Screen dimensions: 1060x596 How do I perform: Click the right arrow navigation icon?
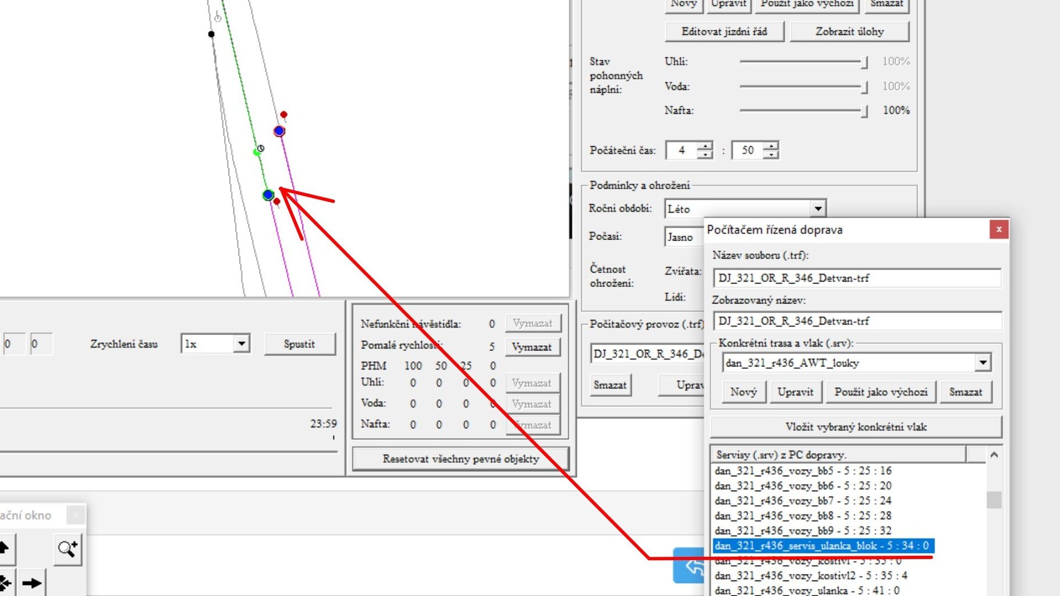pos(32,583)
